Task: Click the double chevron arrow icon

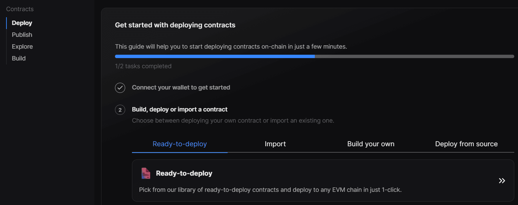Action: pos(502,181)
